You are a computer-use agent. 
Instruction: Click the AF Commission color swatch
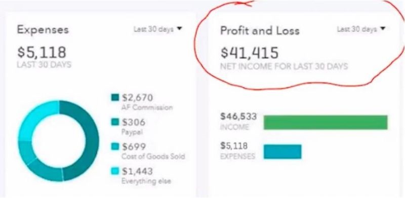point(115,97)
